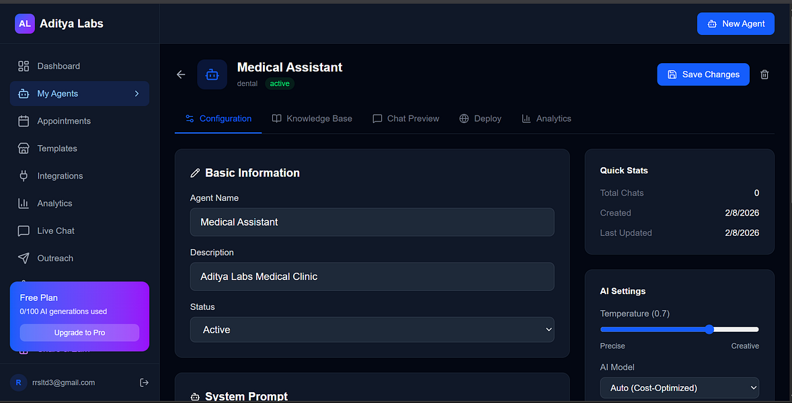Screen dimensions: 792x403
Task: Click the dental category label
Action: [247, 84]
